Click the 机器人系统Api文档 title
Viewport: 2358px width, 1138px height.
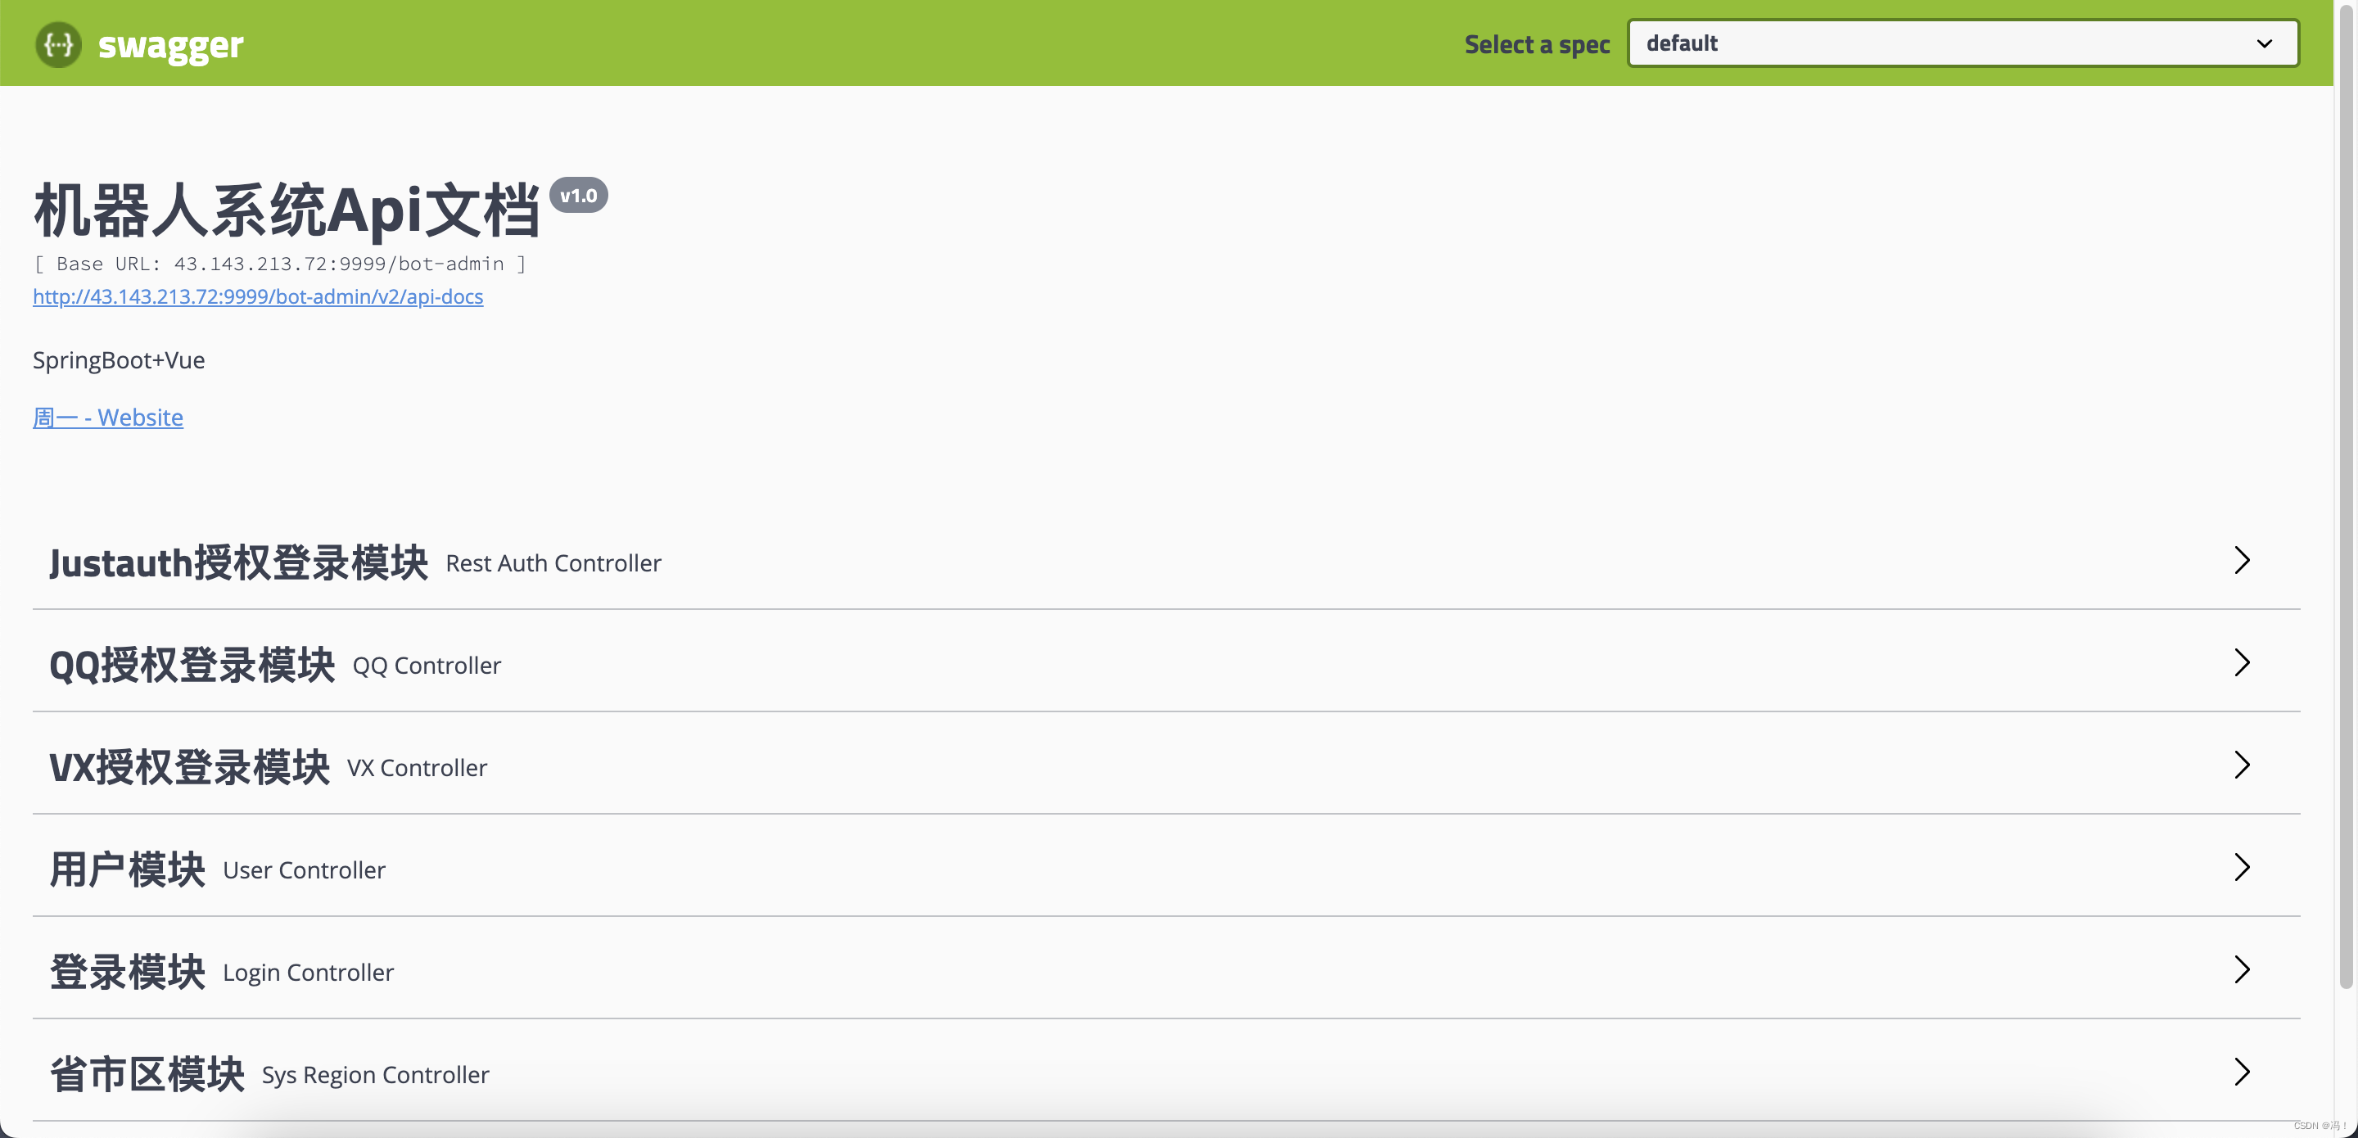point(287,210)
